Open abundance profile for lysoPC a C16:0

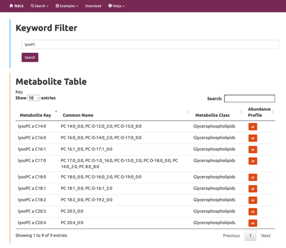tap(253, 138)
